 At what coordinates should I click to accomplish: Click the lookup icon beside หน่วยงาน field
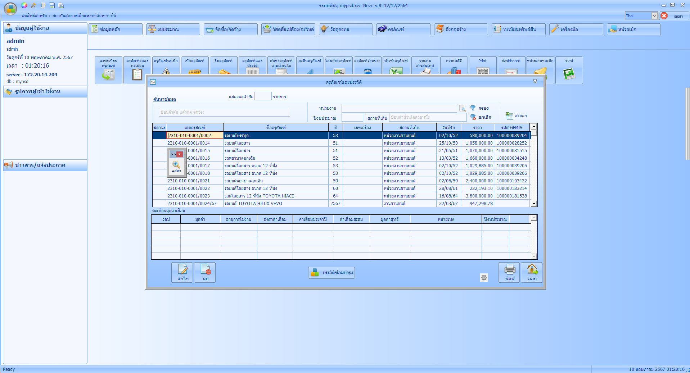click(x=463, y=108)
